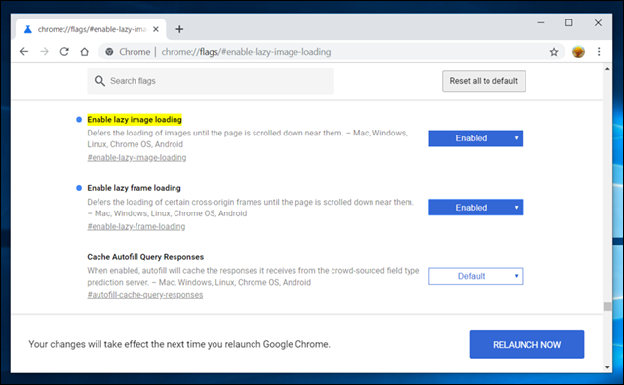Image resolution: width=624 pixels, height=385 pixels.
Task: Minimize the Chrome window
Action: click(541, 23)
